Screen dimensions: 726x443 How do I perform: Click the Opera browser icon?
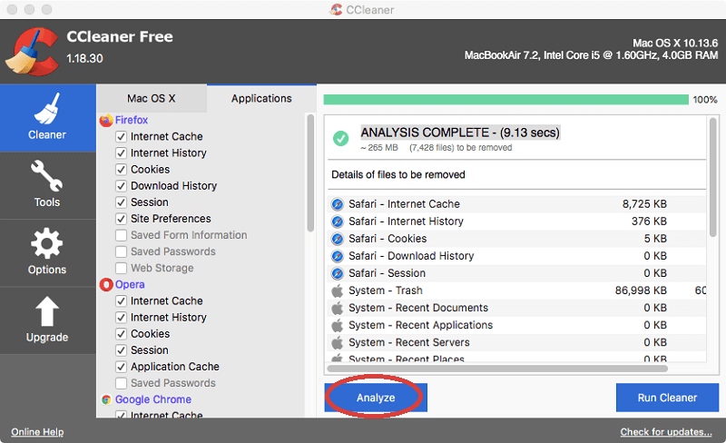(106, 284)
